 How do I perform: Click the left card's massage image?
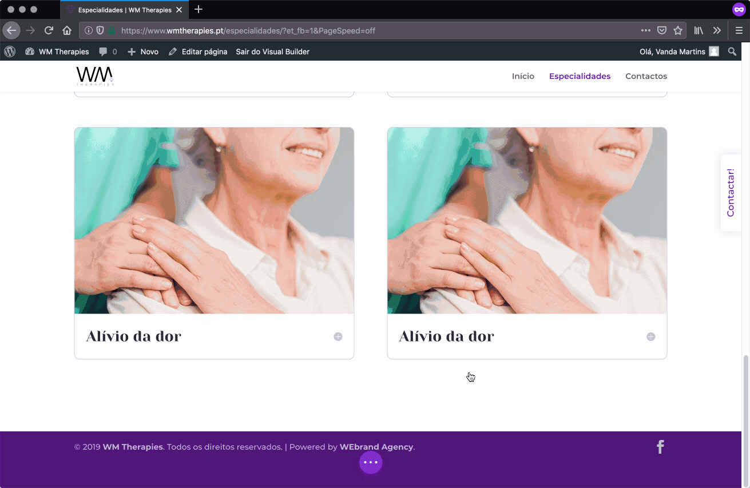(x=214, y=220)
